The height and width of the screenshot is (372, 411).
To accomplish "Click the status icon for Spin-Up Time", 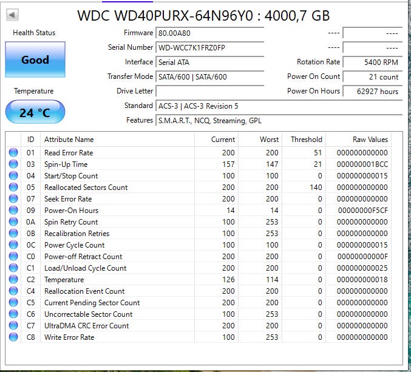I will click(13, 164).
